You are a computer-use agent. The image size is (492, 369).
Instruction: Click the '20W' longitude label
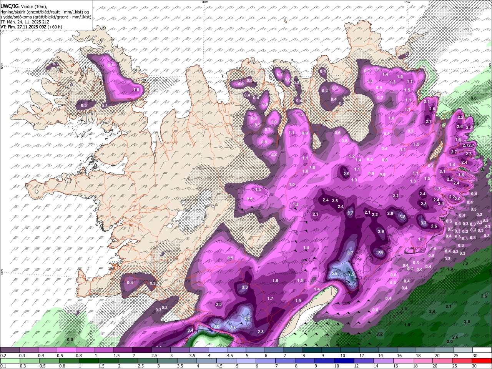pos(204,2)
